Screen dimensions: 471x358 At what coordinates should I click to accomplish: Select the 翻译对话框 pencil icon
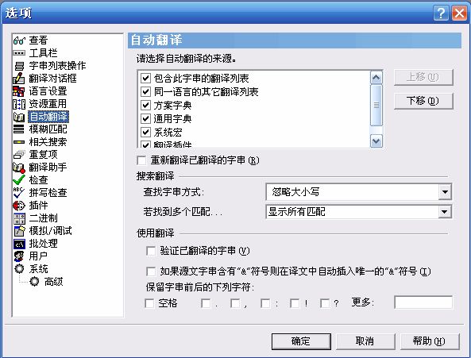18,79
